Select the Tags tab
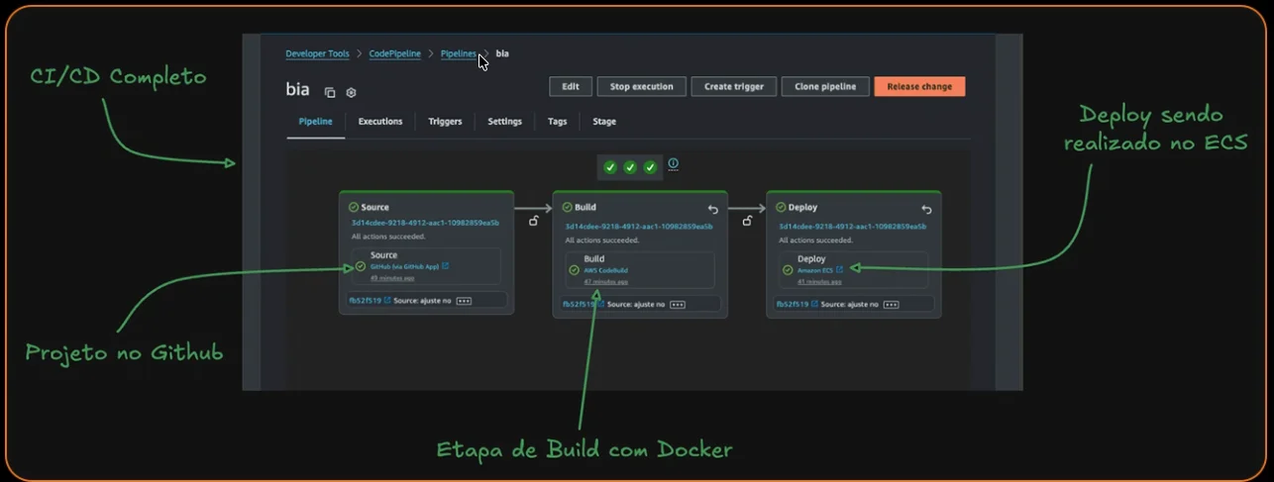This screenshot has height=482, width=1274. (x=557, y=122)
